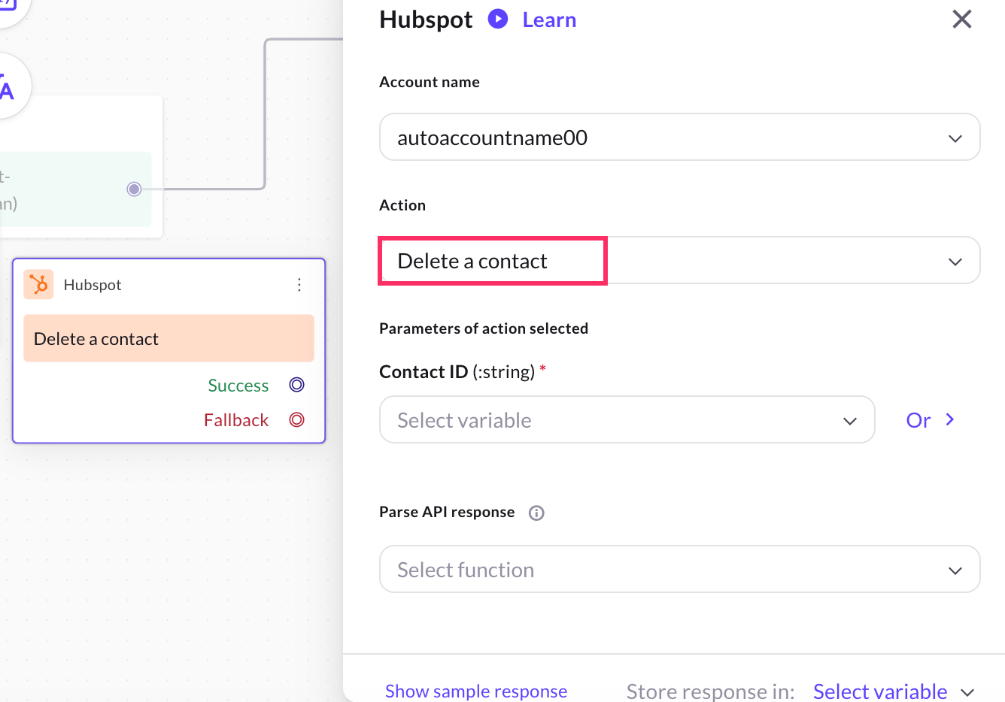
Task: Click the Fallback output connector circle
Action: click(297, 419)
